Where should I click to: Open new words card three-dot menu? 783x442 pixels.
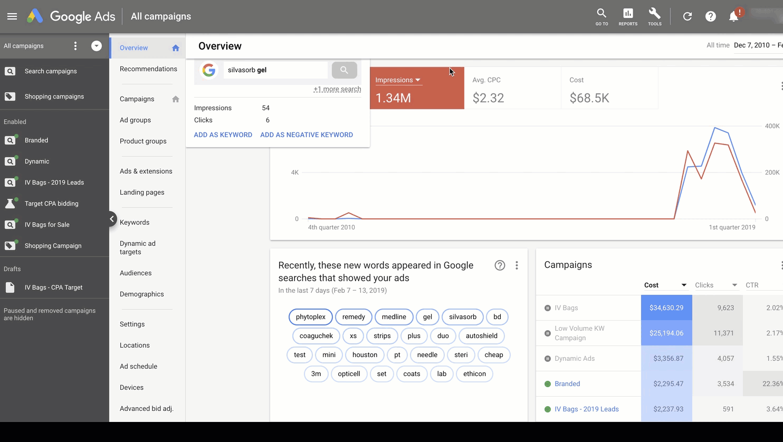517,265
